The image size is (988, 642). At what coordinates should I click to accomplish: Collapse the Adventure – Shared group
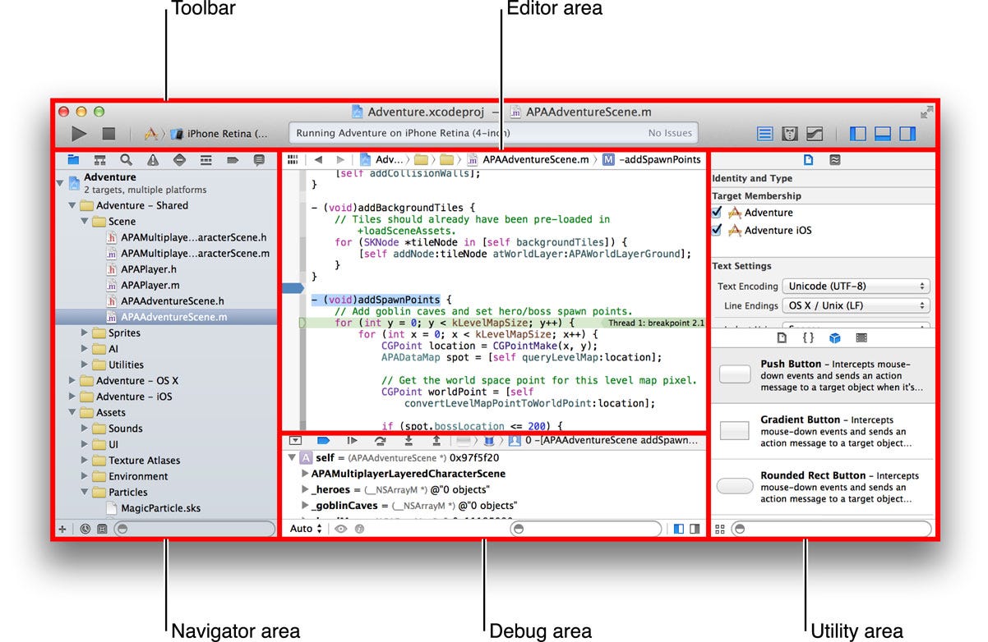click(72, 206)
